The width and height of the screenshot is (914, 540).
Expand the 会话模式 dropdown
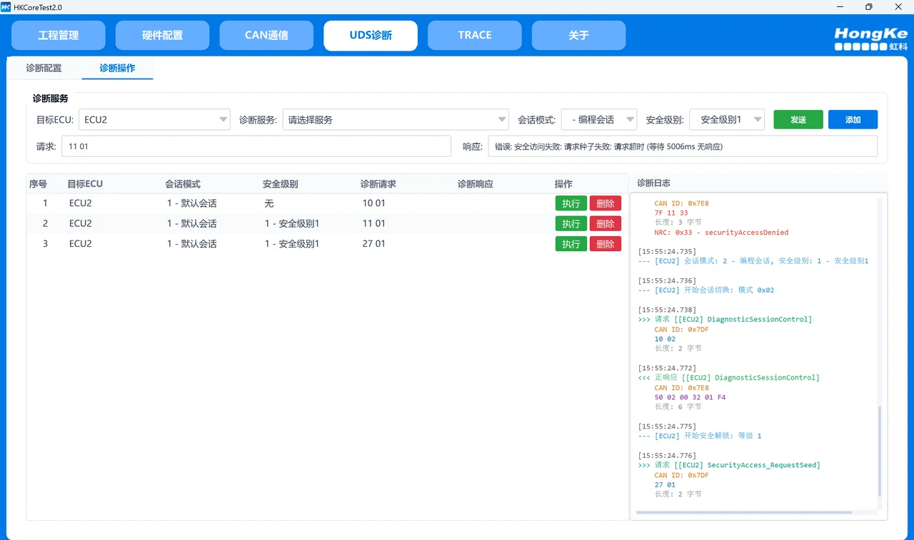(598, 120)
